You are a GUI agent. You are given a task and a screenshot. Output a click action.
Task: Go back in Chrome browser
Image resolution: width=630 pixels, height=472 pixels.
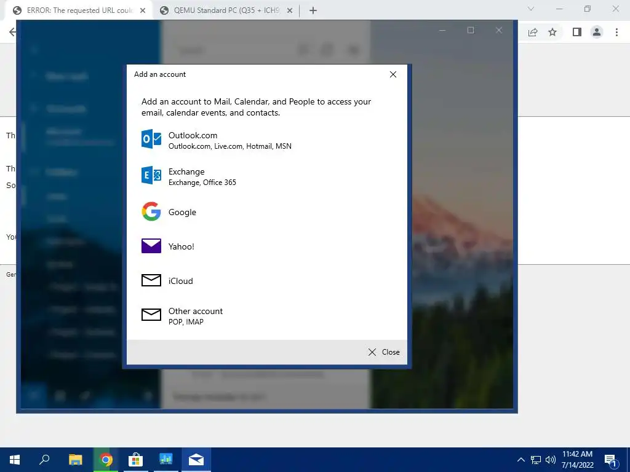click(x=12, y=32)
